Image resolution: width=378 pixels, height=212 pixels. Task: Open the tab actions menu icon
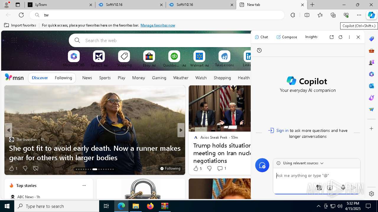(x=18, y=5)
